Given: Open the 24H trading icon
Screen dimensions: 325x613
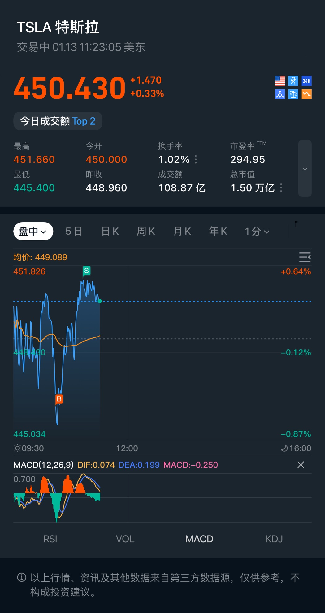Looking at the screenshot, I should 306,81.
